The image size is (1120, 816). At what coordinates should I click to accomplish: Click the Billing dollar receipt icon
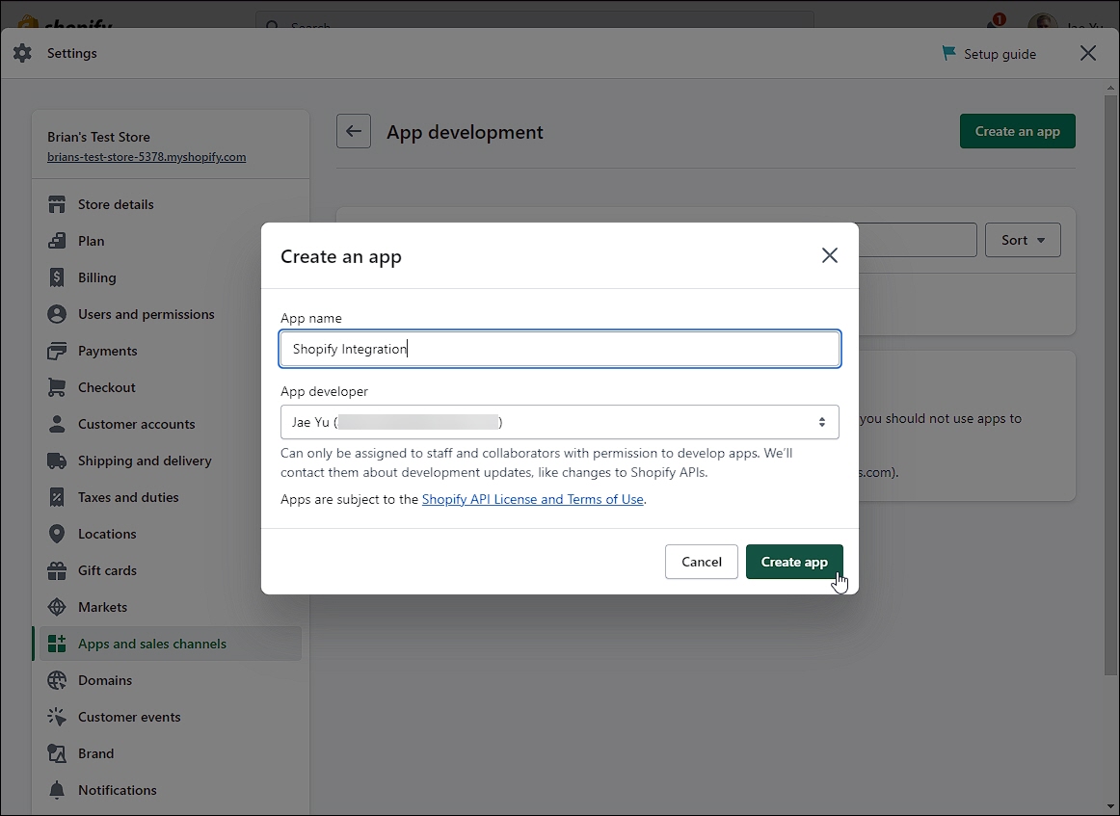pos(57,277)
